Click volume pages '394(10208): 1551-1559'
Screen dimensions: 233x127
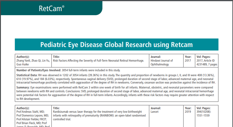click(x=204, y=114)
